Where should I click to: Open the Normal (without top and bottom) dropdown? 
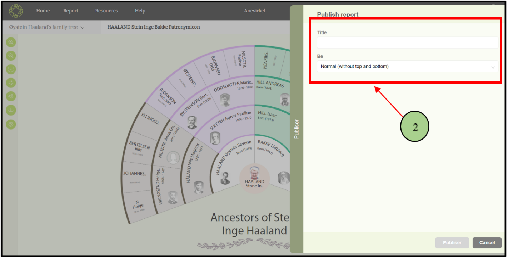[x=407, y=66]
